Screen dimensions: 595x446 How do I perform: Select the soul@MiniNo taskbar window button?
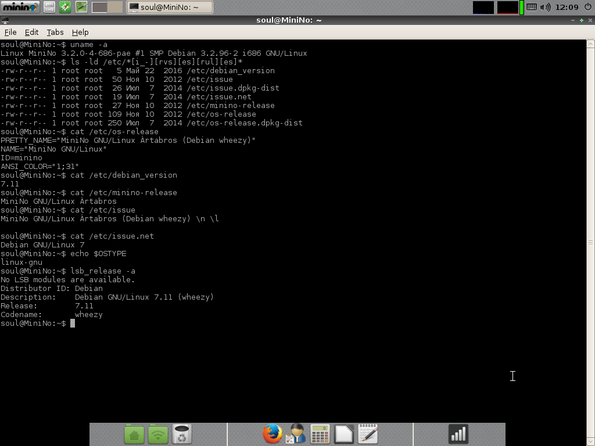click(x=170, y=7)
